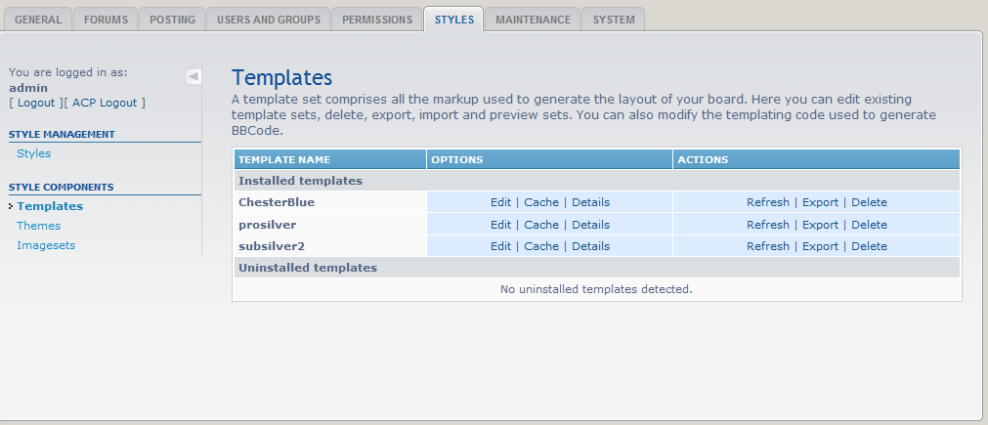The height and width of the screenshot is (425, 988).
Task: Delete the subsilver2 template
Action: point(869,246)
